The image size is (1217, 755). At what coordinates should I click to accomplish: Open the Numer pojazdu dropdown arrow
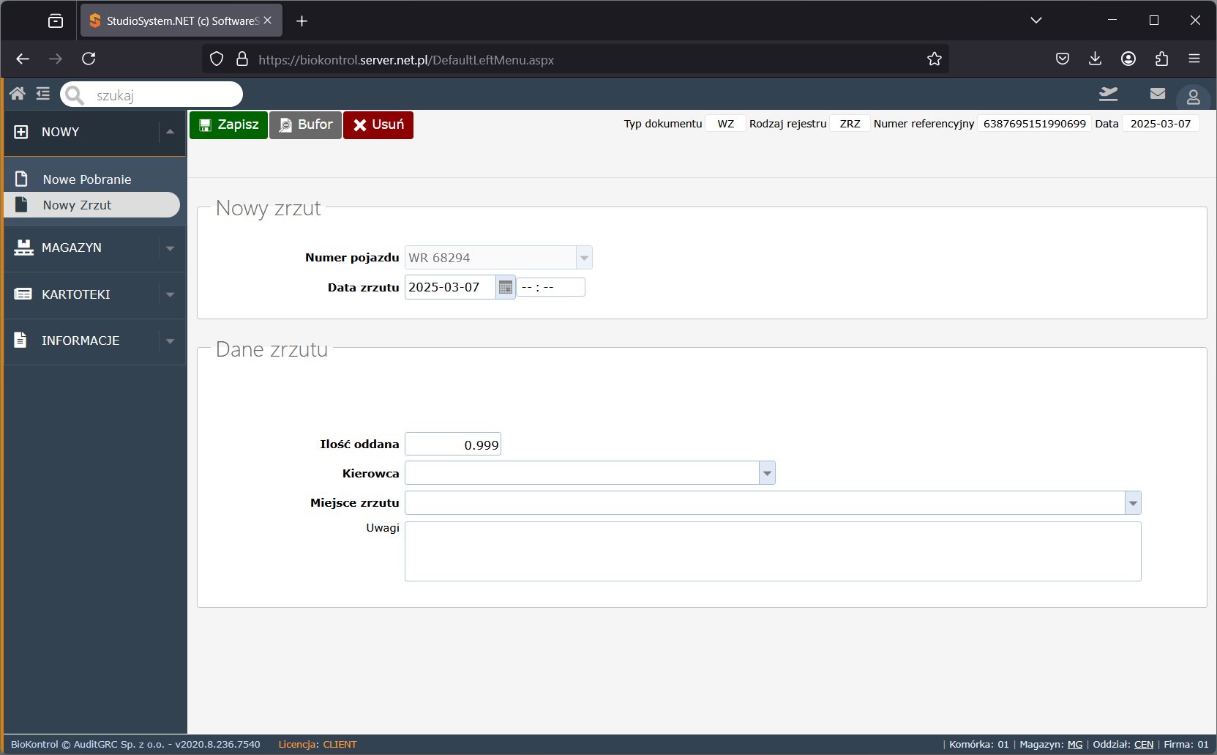tap(584, 258)
